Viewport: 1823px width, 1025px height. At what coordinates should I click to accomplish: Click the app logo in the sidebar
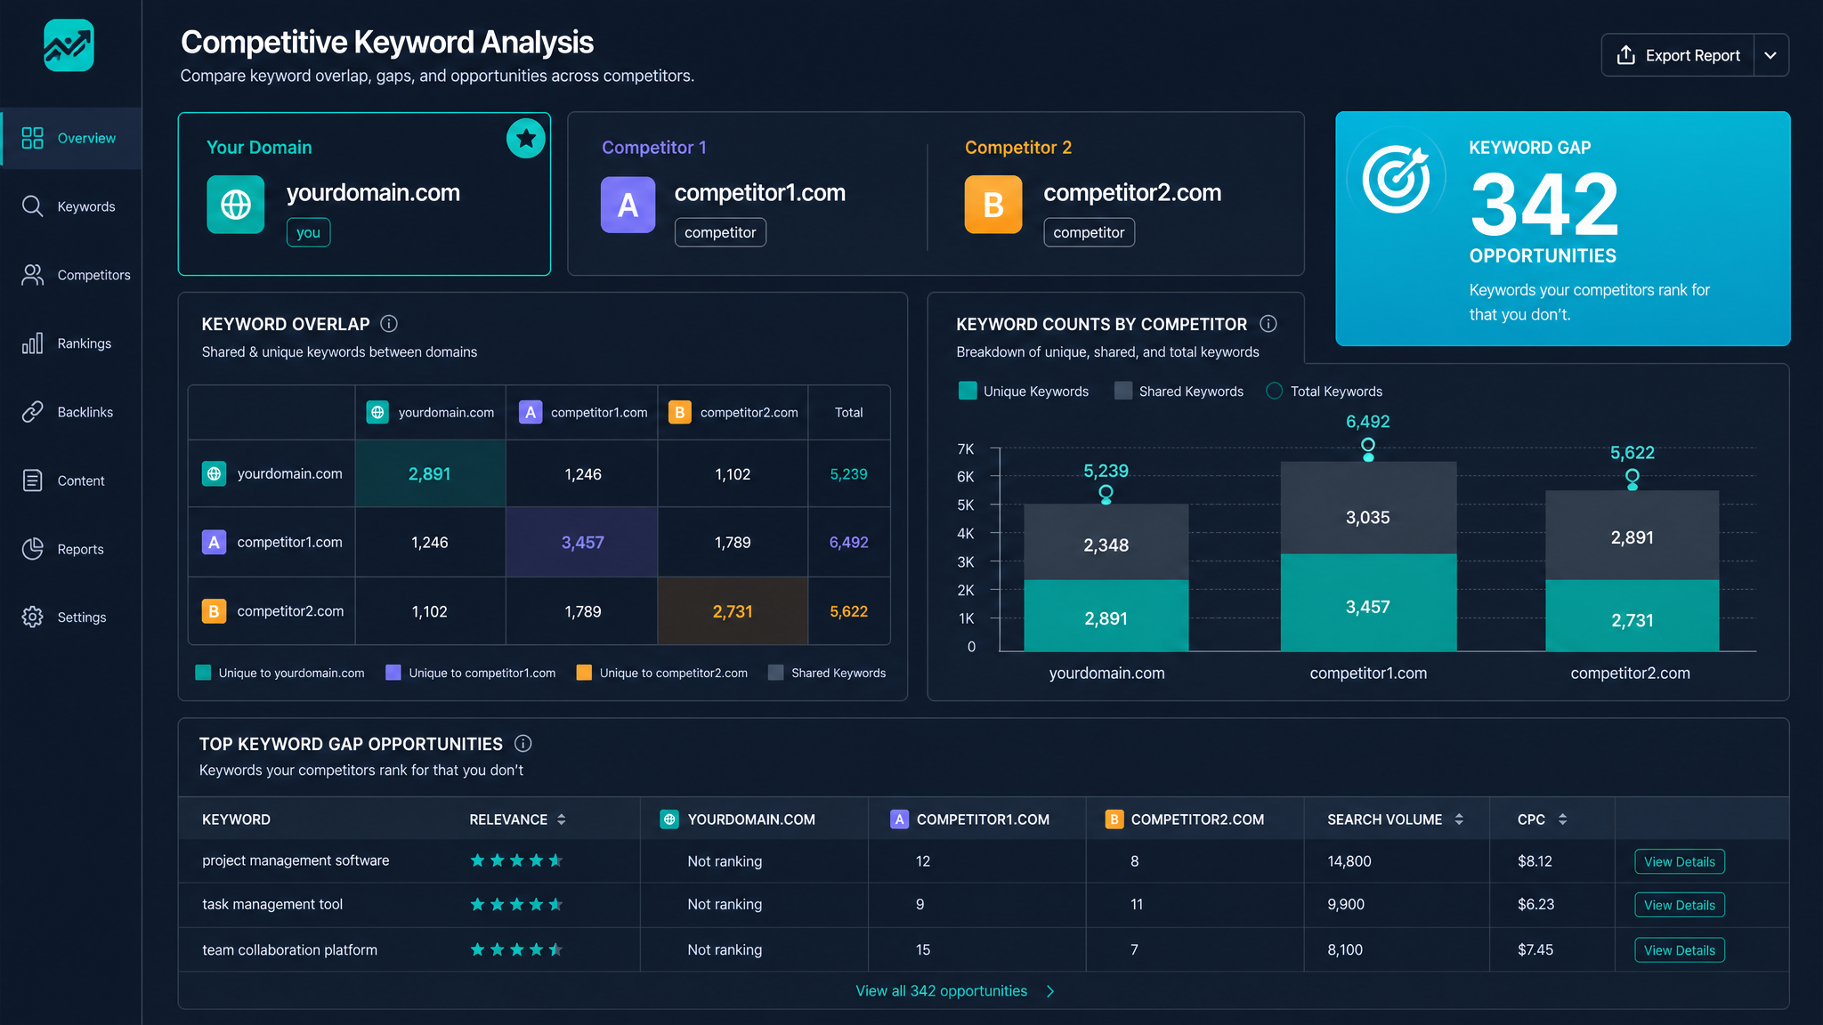pyautogui.click(x=69, y=45)
